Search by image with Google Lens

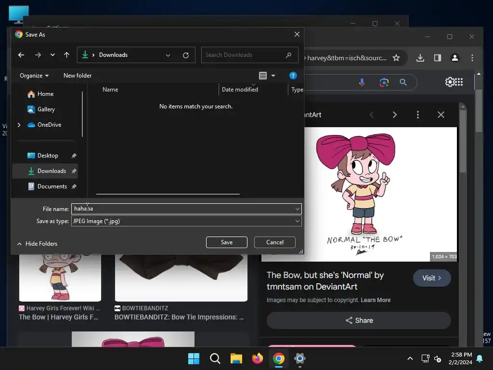[384, 82]
